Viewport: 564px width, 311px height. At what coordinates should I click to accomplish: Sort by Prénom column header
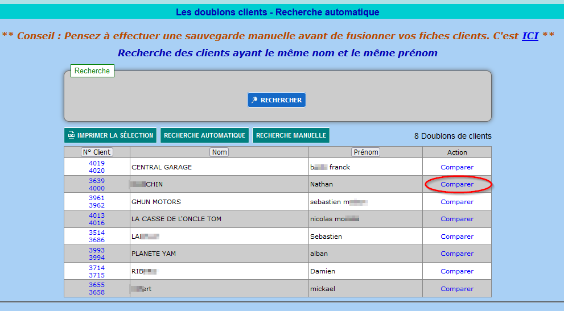[x=365, y=152]
